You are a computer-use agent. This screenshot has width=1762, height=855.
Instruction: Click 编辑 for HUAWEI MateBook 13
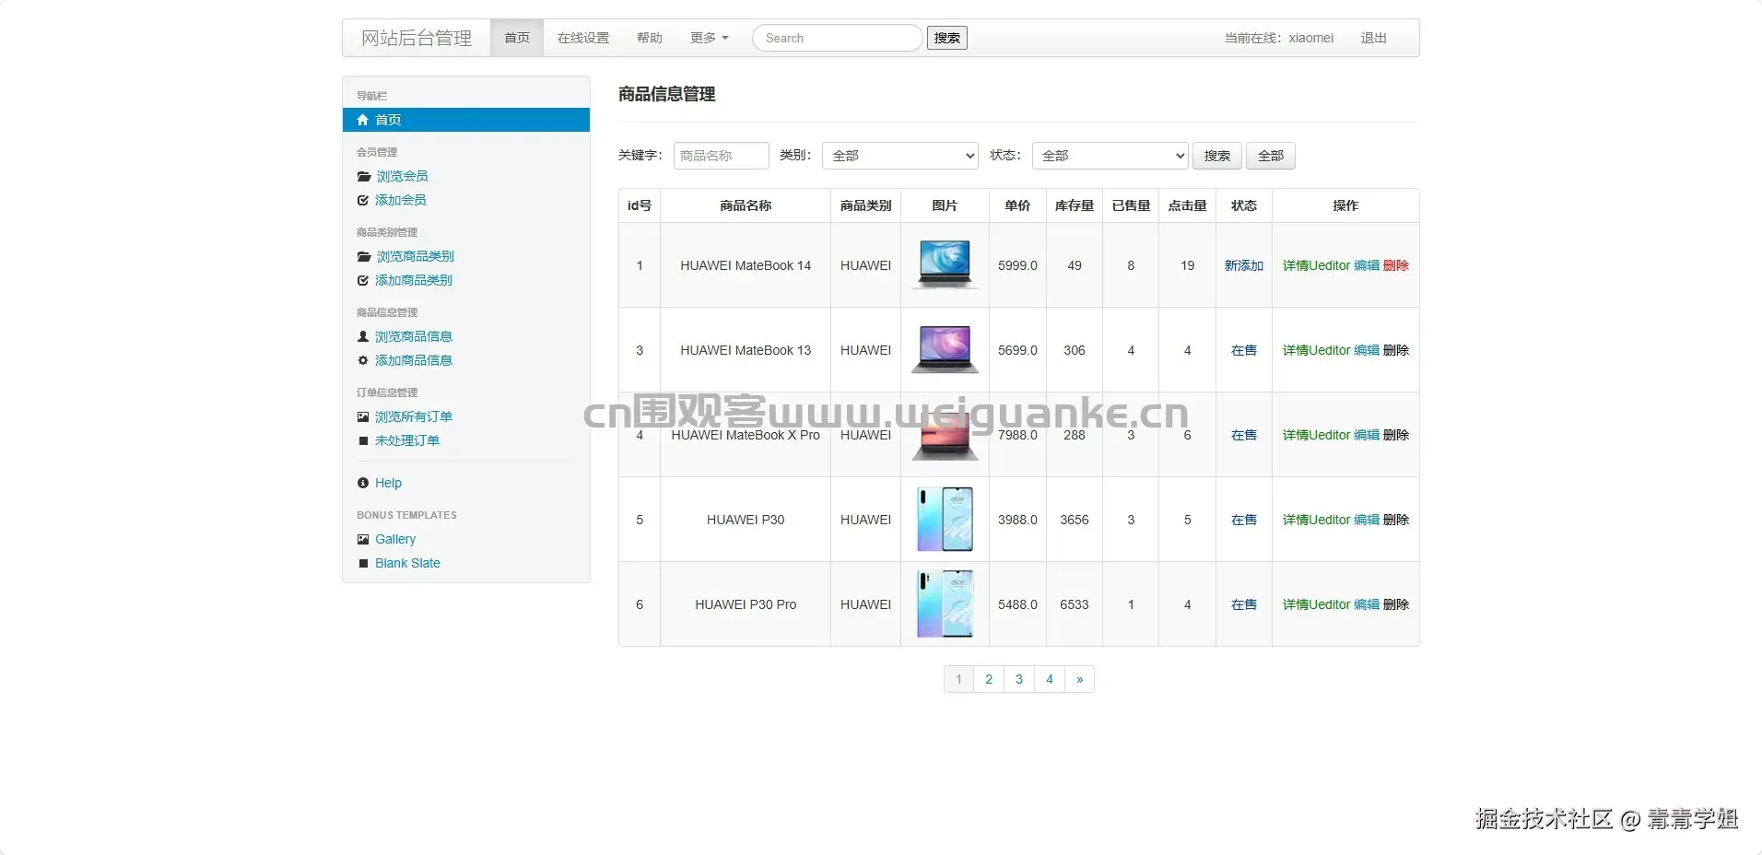(1367, 350)
